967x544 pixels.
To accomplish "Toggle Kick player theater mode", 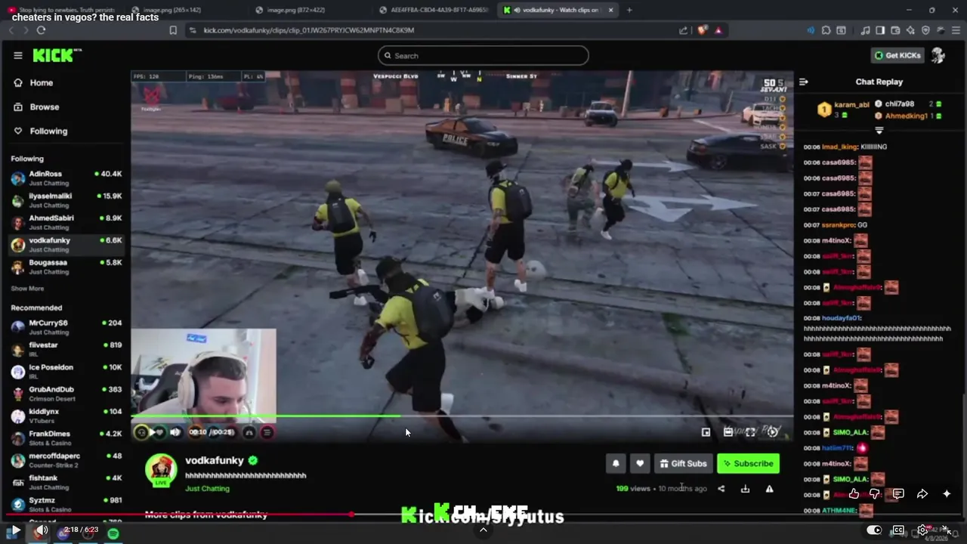I will (x=728, y=432).
